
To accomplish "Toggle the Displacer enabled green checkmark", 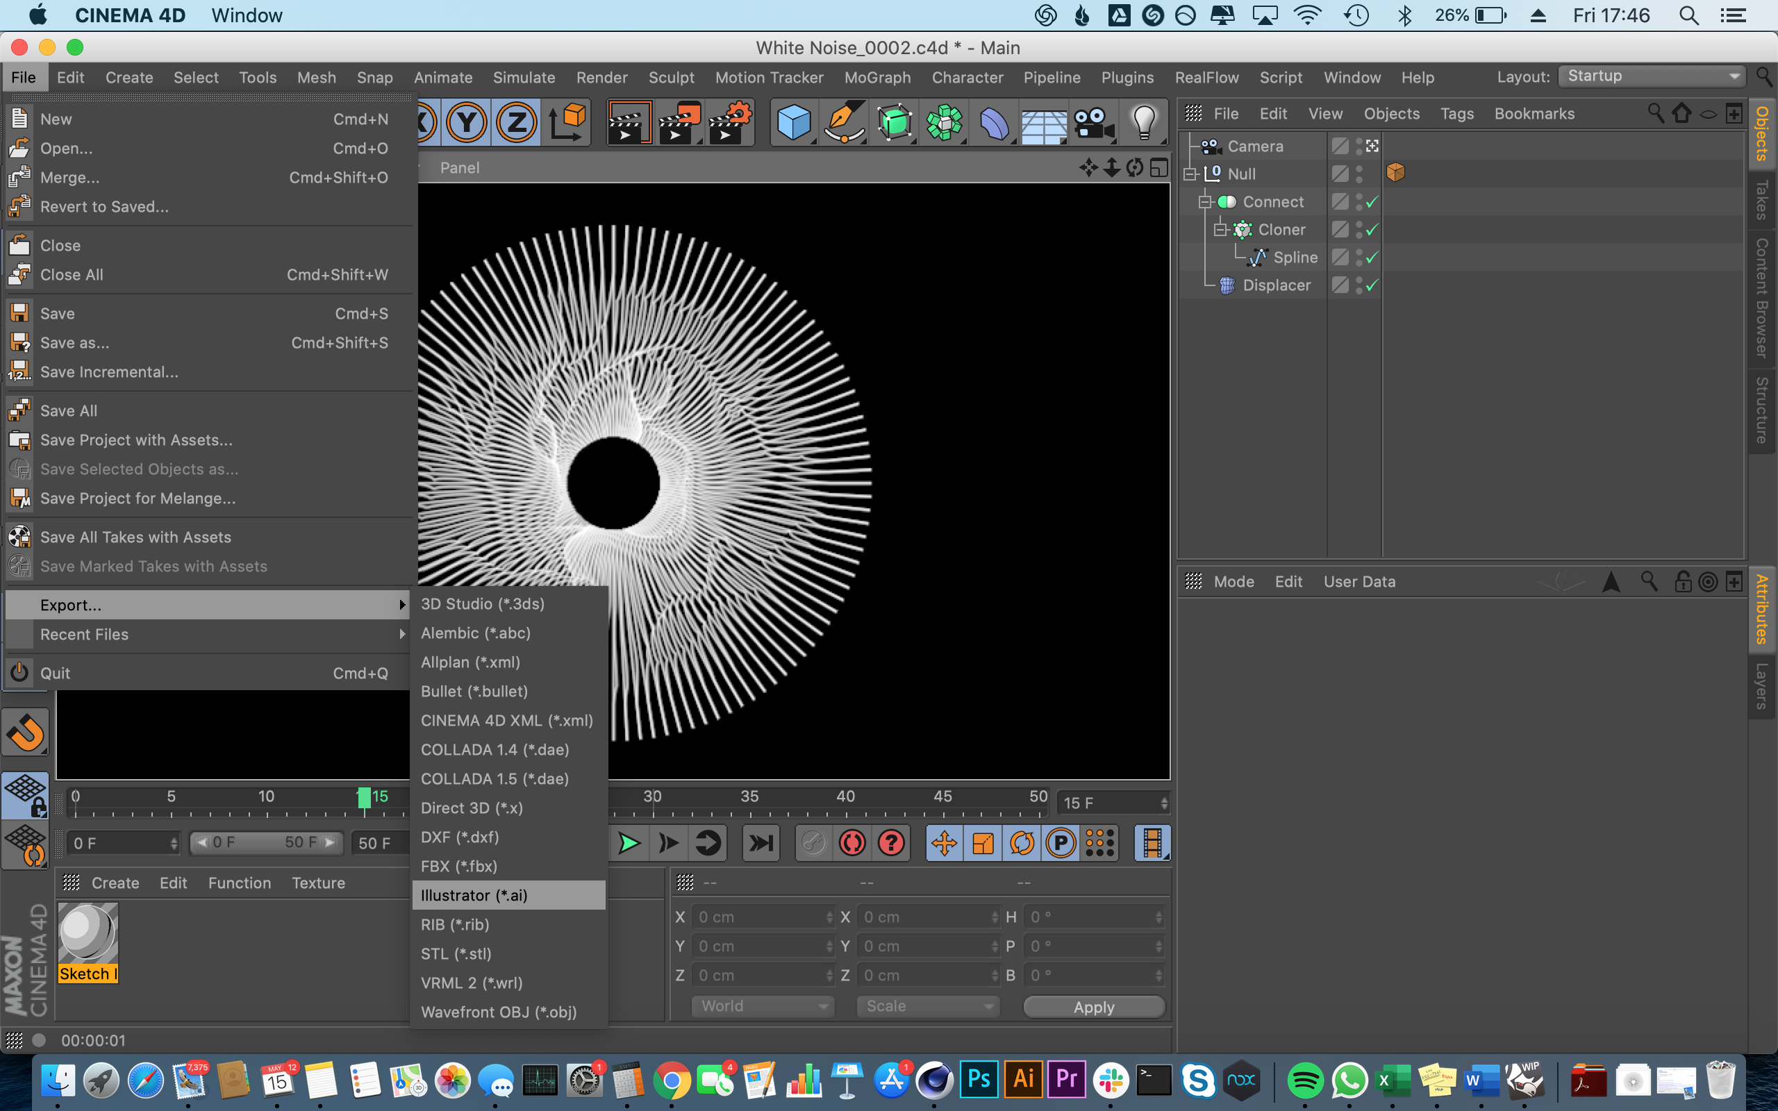I will 1372,285.
